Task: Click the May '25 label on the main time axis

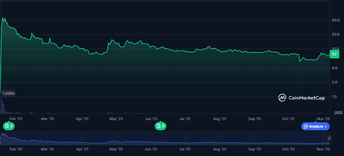Action: pyautogui.click(x=116, y=119)
